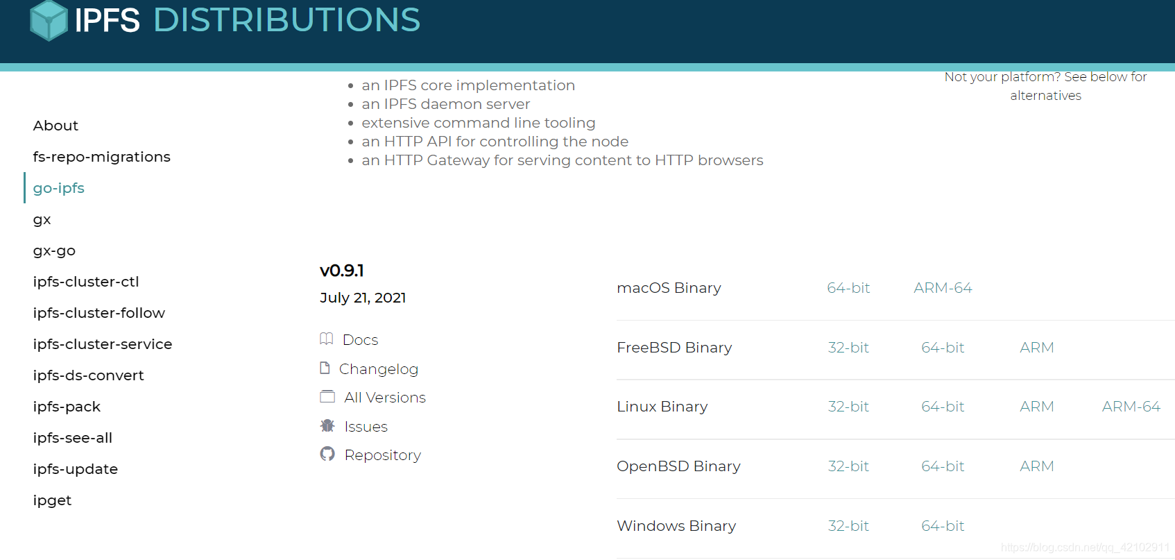Select ipfs-ds-convert in the sidebar

click(x=88, y=375)
